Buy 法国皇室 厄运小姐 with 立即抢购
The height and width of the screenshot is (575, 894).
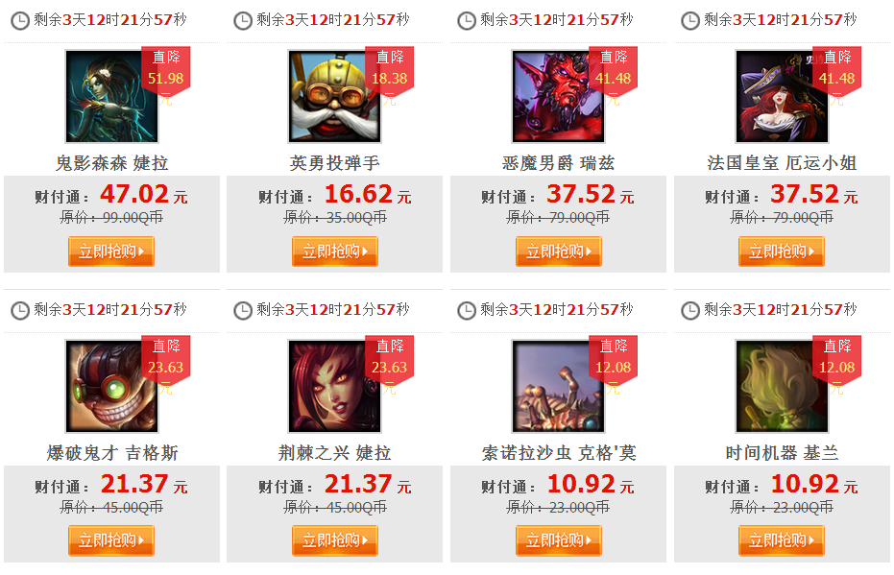point(781,252)
